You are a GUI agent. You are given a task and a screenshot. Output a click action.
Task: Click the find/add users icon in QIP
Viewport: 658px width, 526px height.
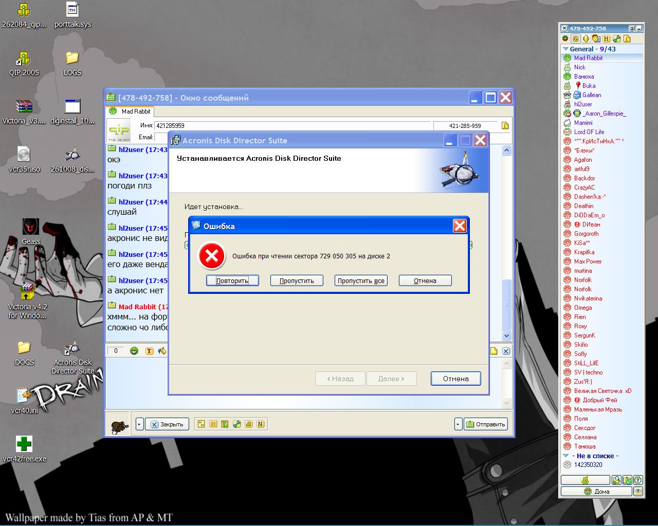616,480
